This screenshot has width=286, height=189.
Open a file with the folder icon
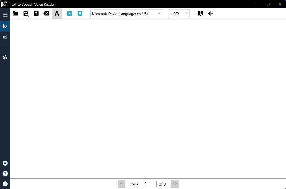[16, 13]
